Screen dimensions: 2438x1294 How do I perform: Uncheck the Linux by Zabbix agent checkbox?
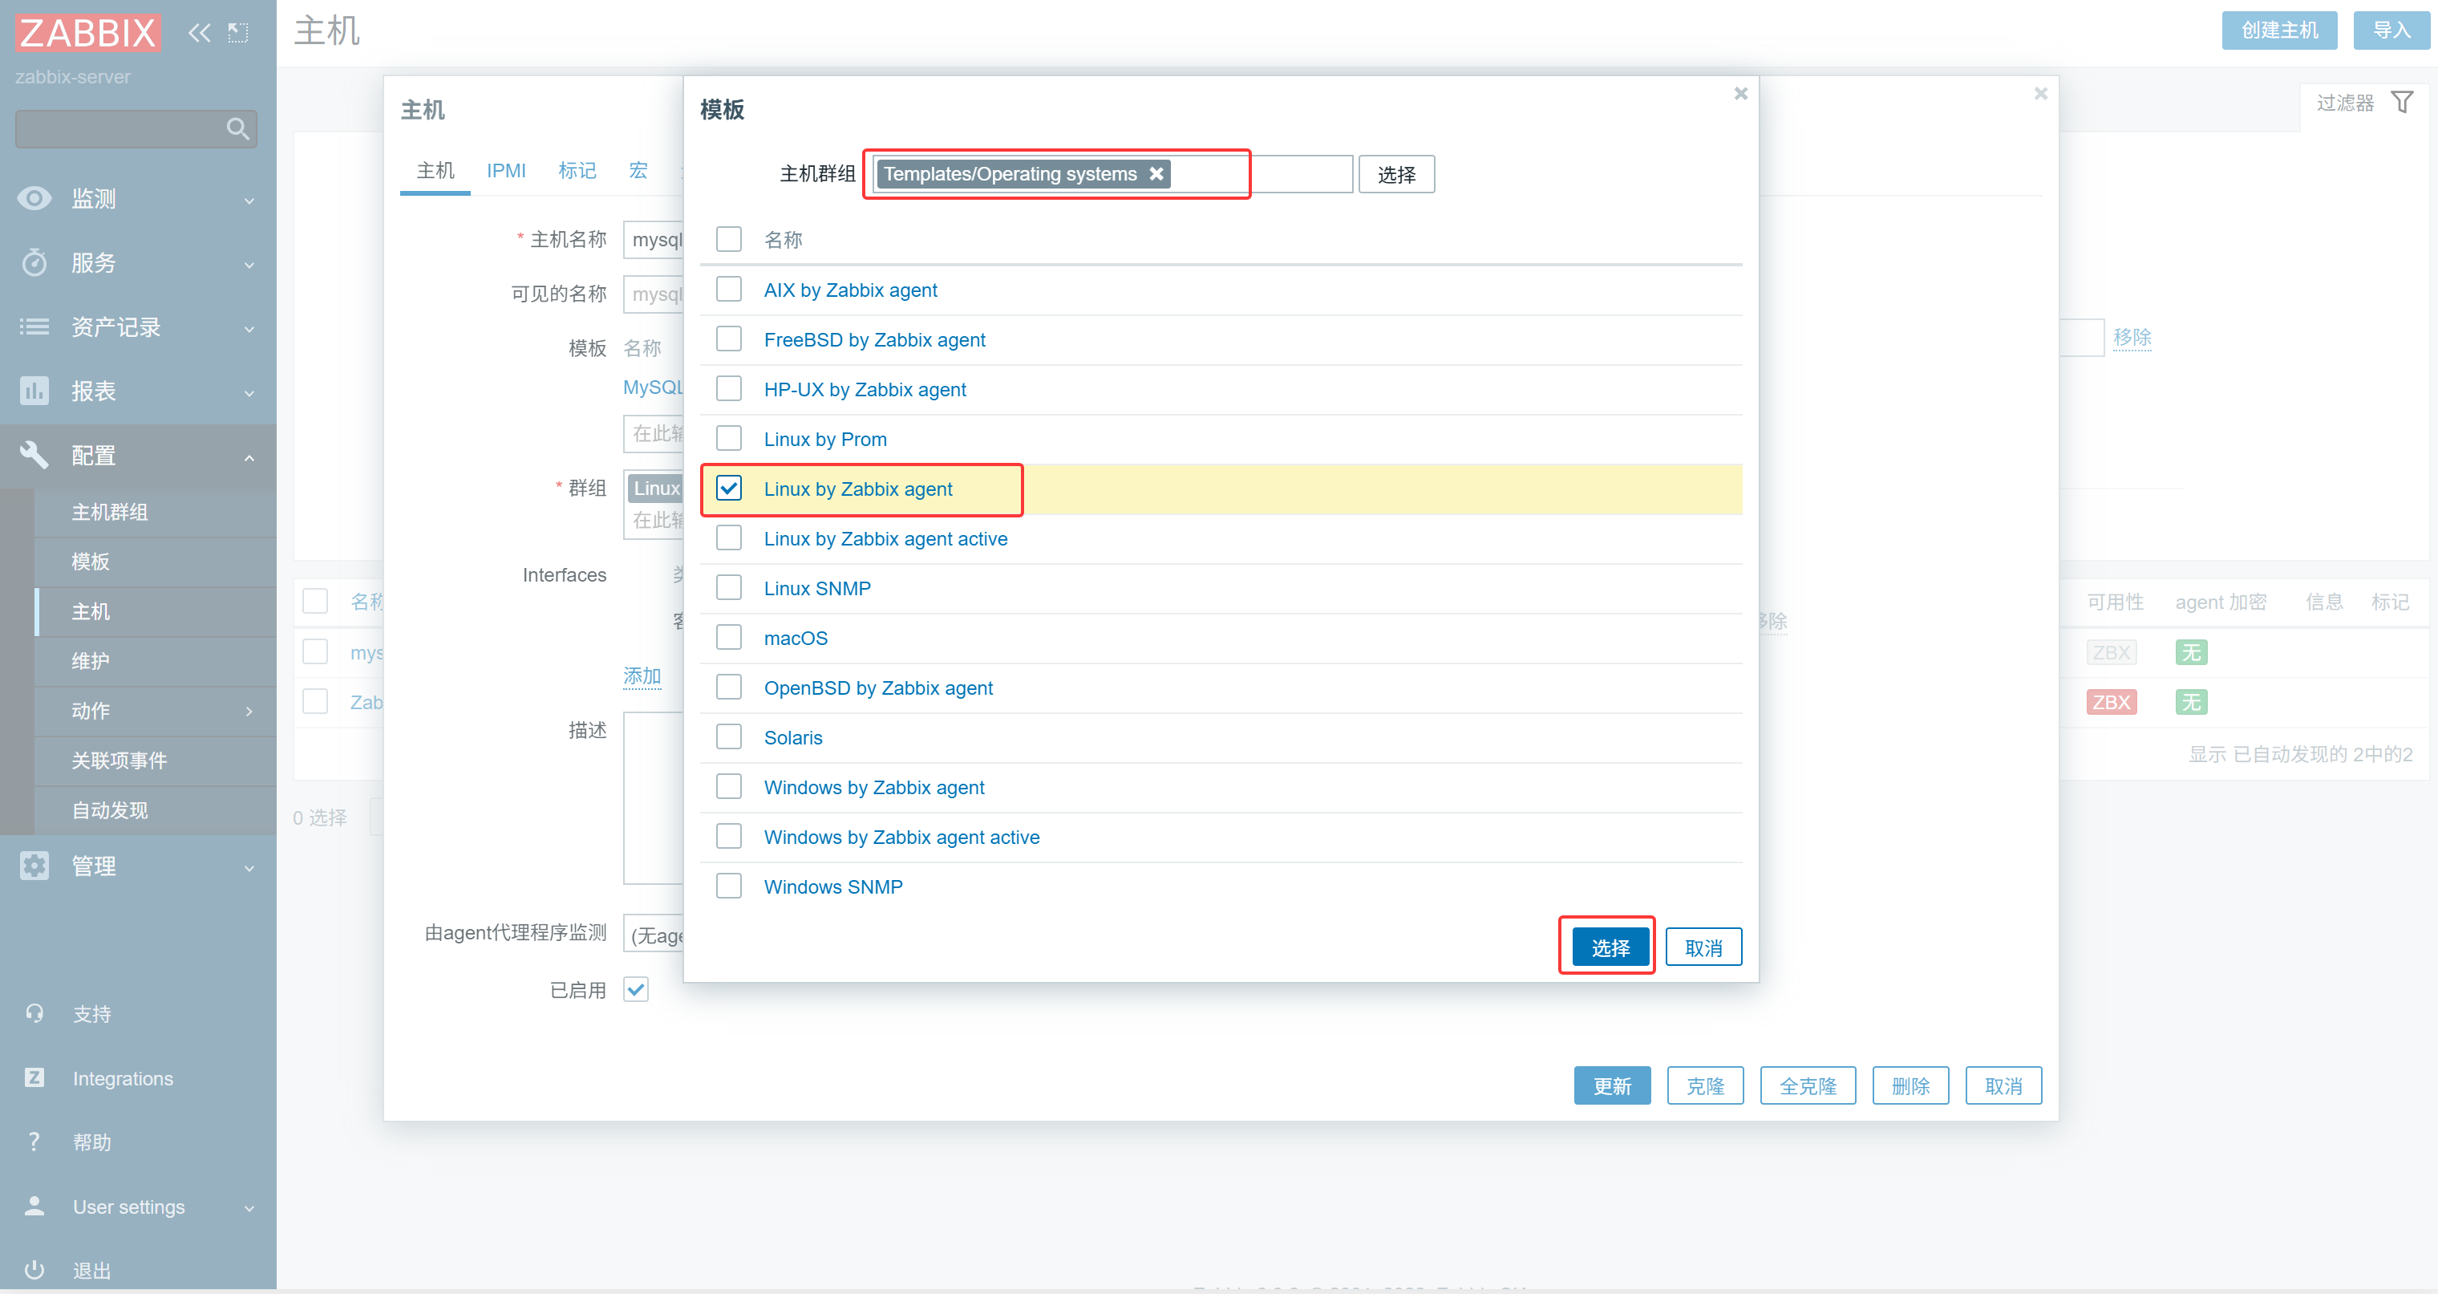pos(729,488)
